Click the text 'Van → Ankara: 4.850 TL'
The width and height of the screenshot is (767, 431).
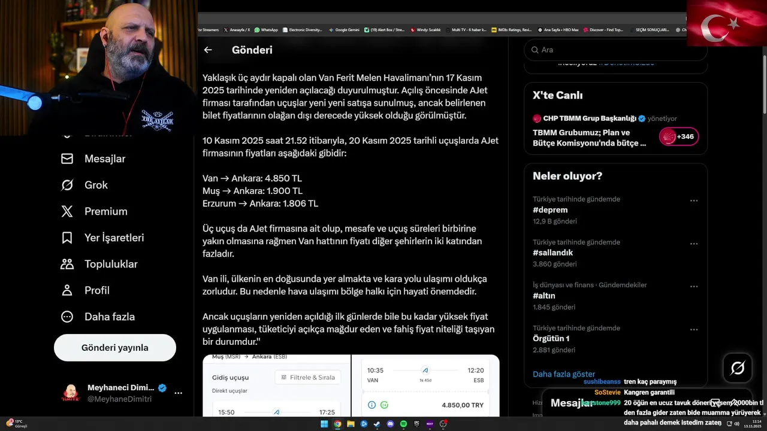coord(252,178)
